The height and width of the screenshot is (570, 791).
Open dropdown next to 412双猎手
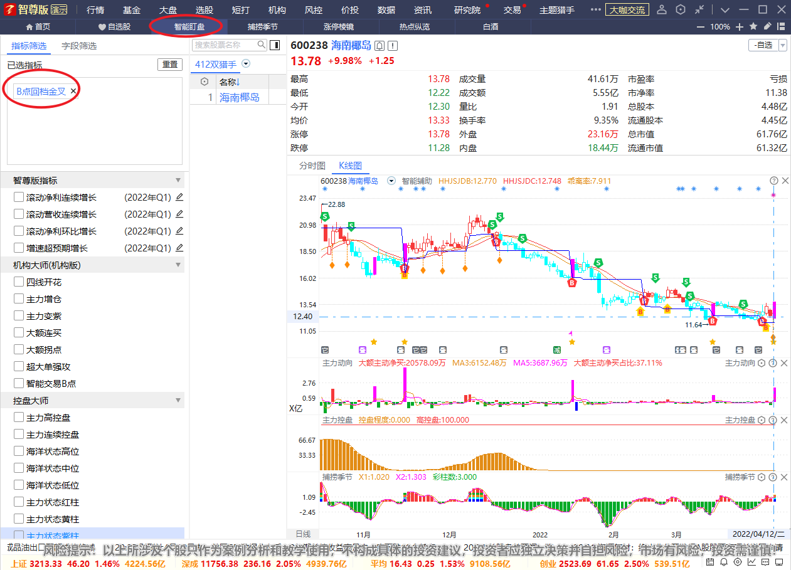[246, 64]
